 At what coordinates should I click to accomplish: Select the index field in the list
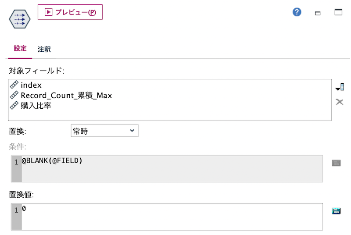(x=31, y=85)
